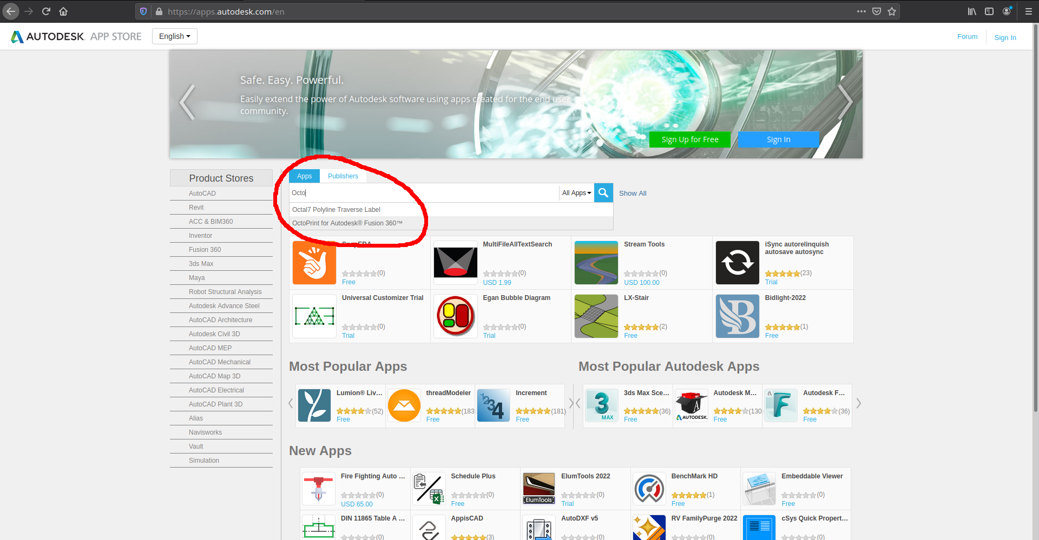Viewport: 1039px width, 540px height.
Task: Open the AutoCAD product store
Action: [x=202, y=194]
